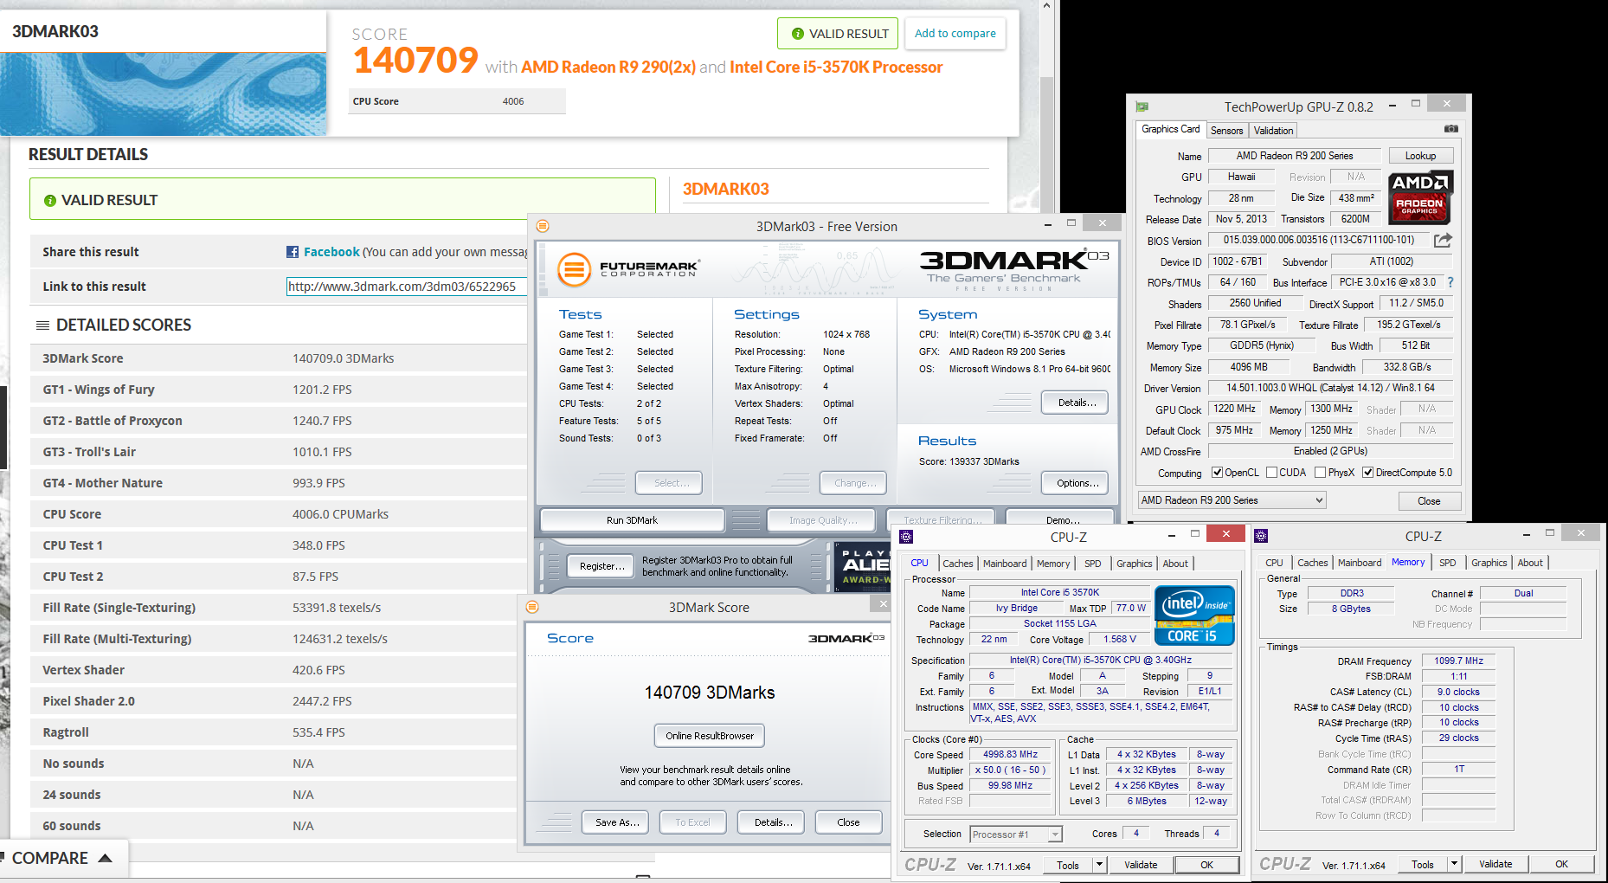Click the Intel Core i5 logo in CPU-Z

pyautogui.click(x=1194, y=615)
